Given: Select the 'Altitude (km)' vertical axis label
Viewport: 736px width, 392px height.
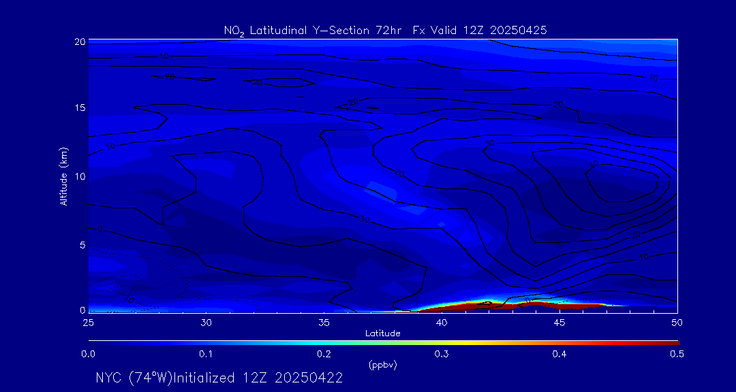Looking at the screenshot, I should pos(63,176).
